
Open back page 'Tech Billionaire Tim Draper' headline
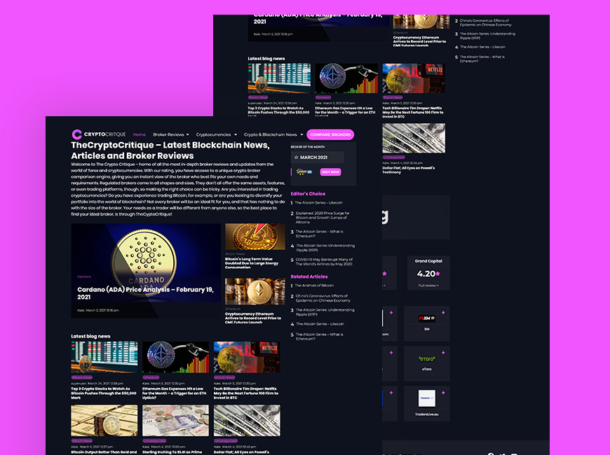point(413,112)
